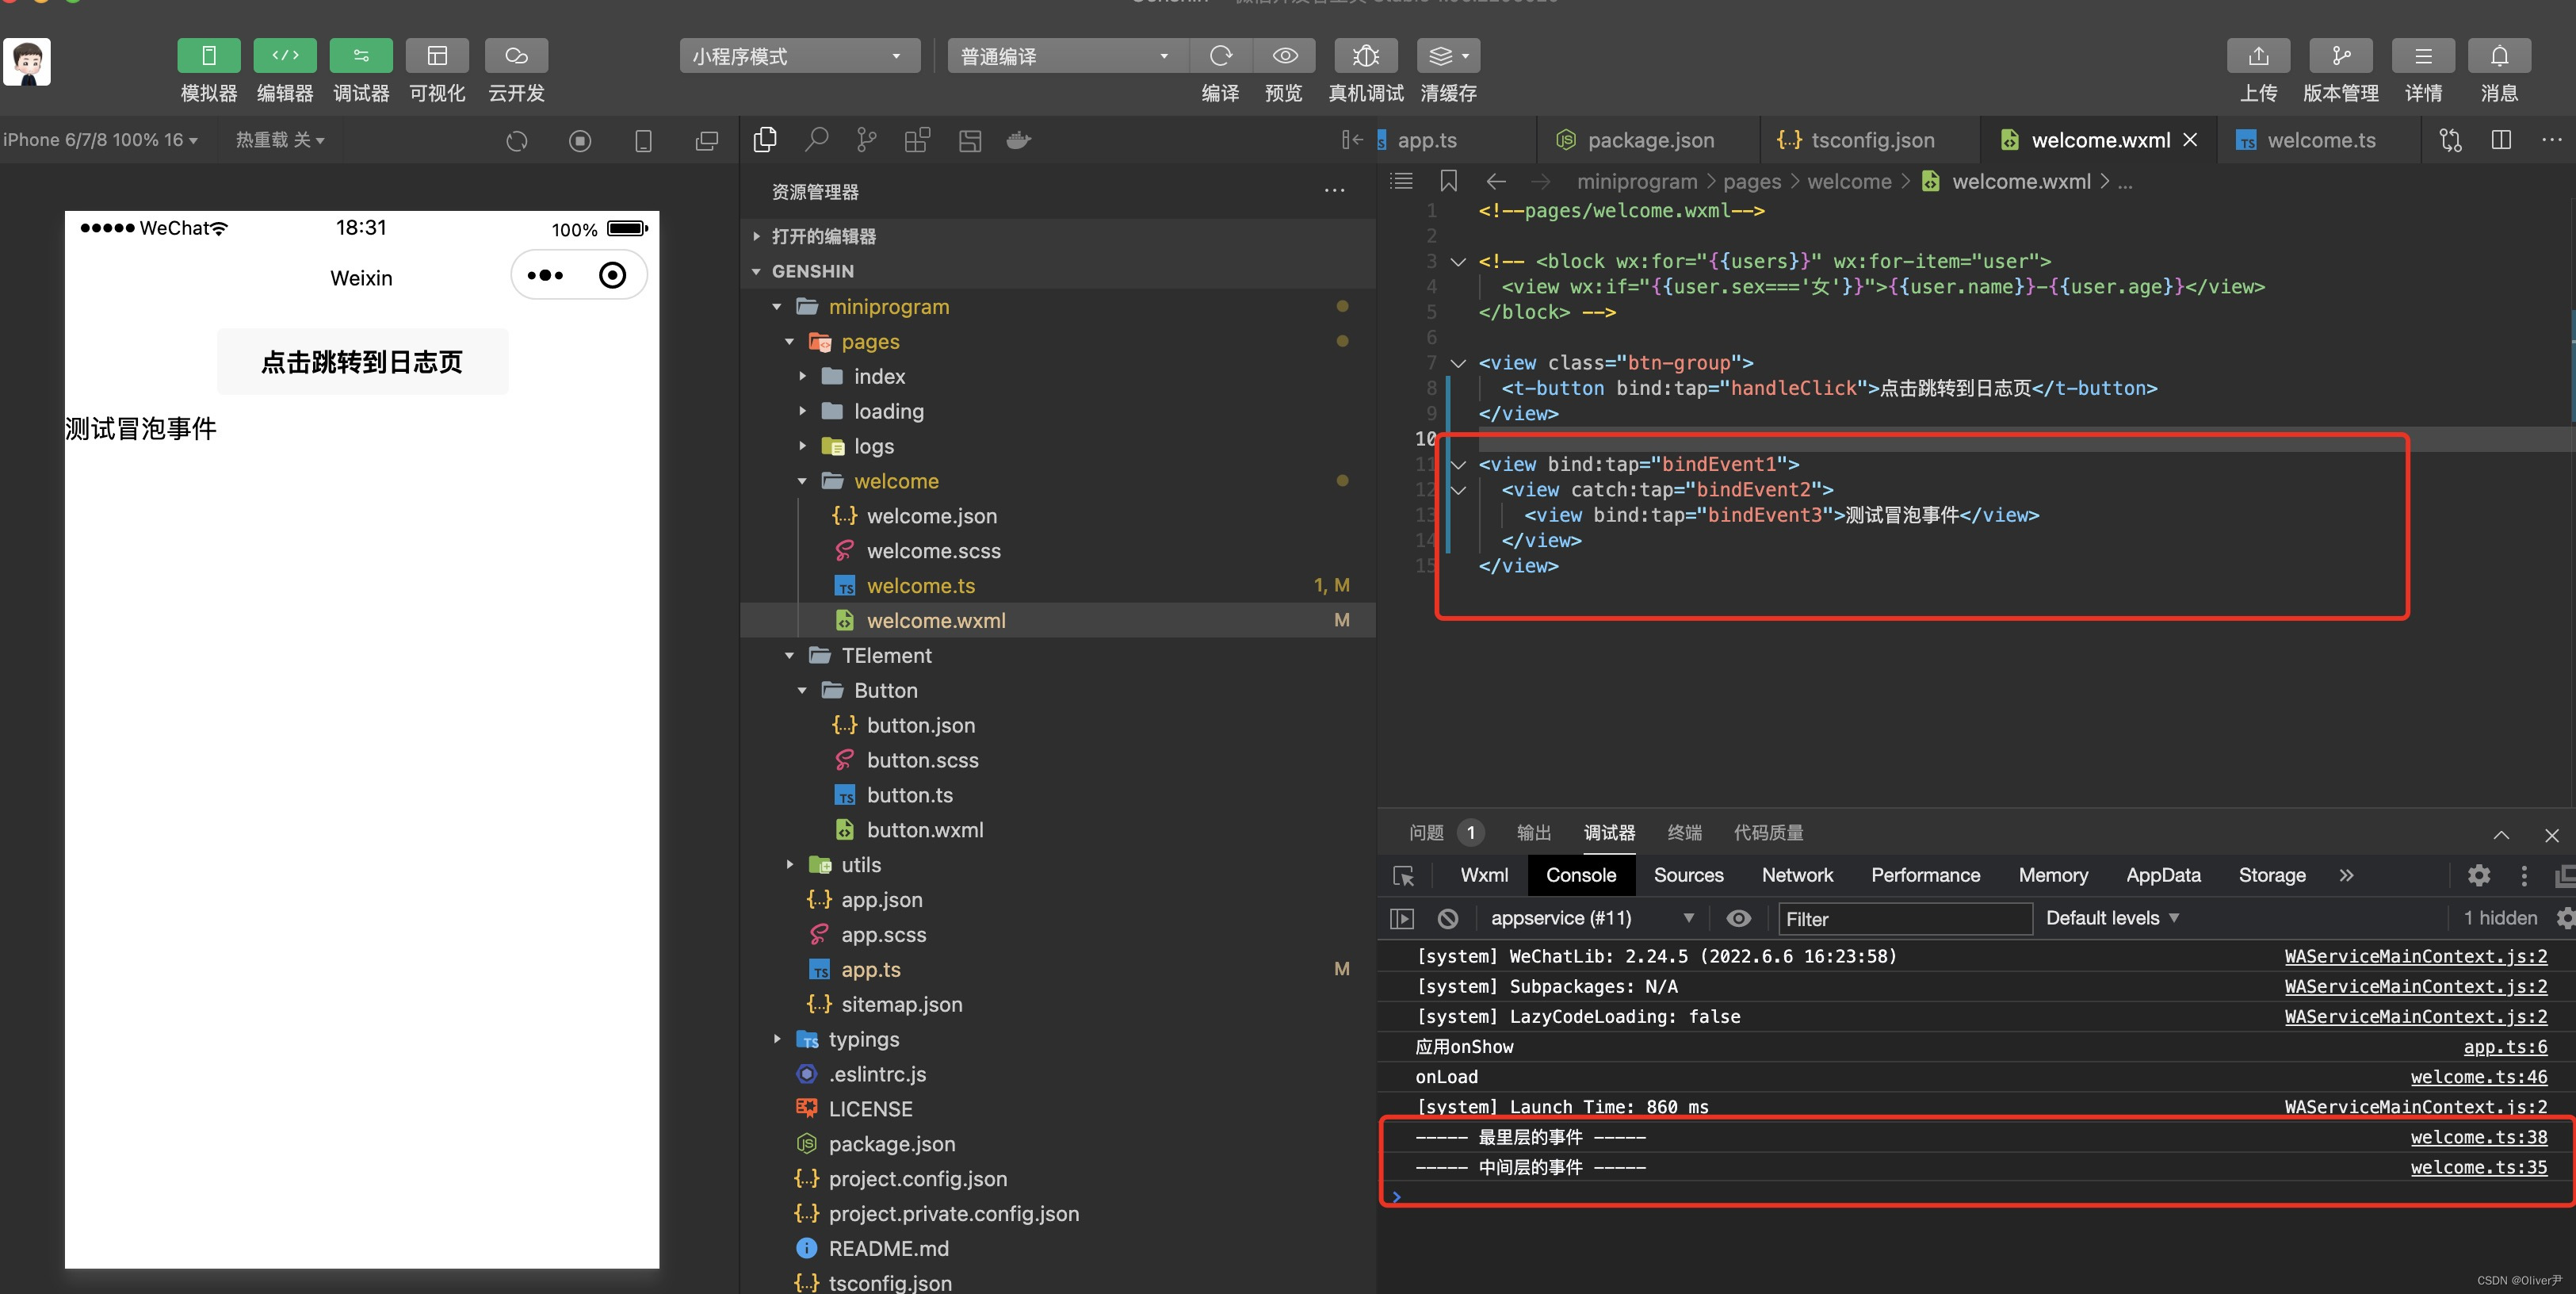Click the 点击跳转到日志页 button in simulator
Viewport: 2576px width, 1294px height.
click(x=362, y=362)
